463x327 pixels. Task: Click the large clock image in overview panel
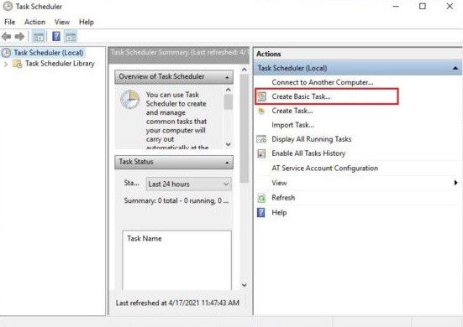pyautogui.click(x=130, y=100)
